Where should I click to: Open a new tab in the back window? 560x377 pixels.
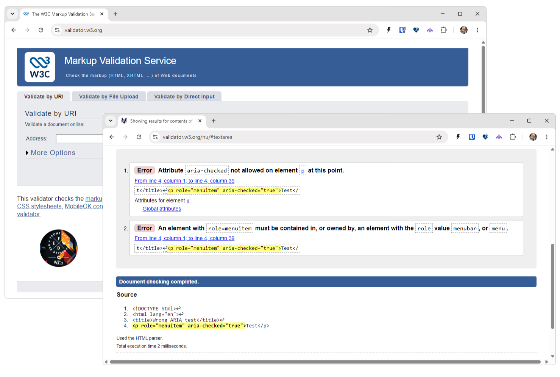(x=115, y=14)
